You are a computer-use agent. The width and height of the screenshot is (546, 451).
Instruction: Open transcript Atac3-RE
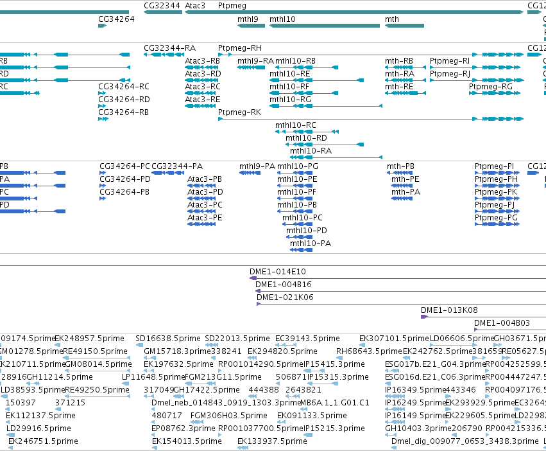click(x=202, y=100)
